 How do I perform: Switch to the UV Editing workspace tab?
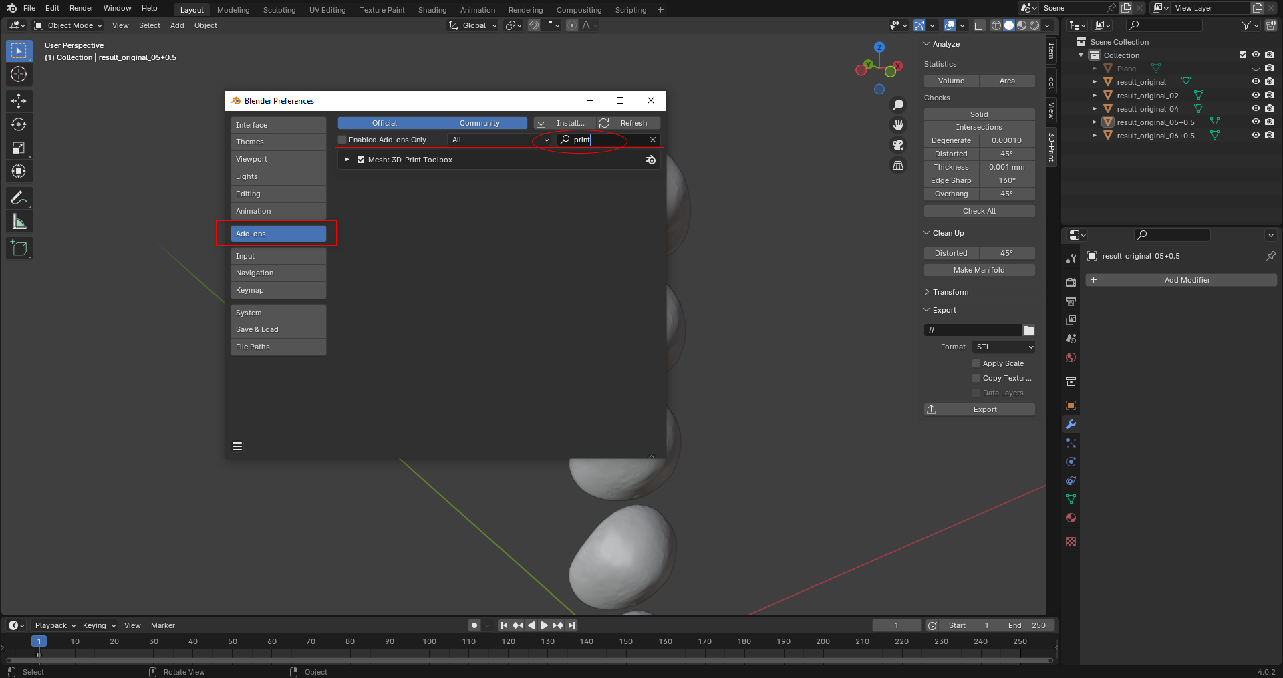coord(327,10)
